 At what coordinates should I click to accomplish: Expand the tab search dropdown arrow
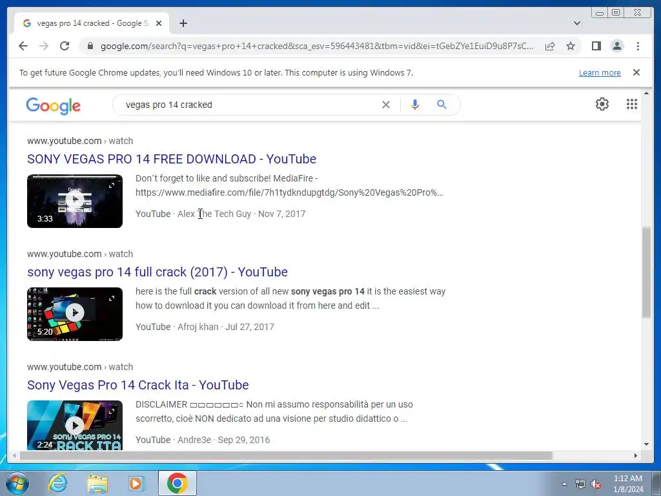point(576,23)
